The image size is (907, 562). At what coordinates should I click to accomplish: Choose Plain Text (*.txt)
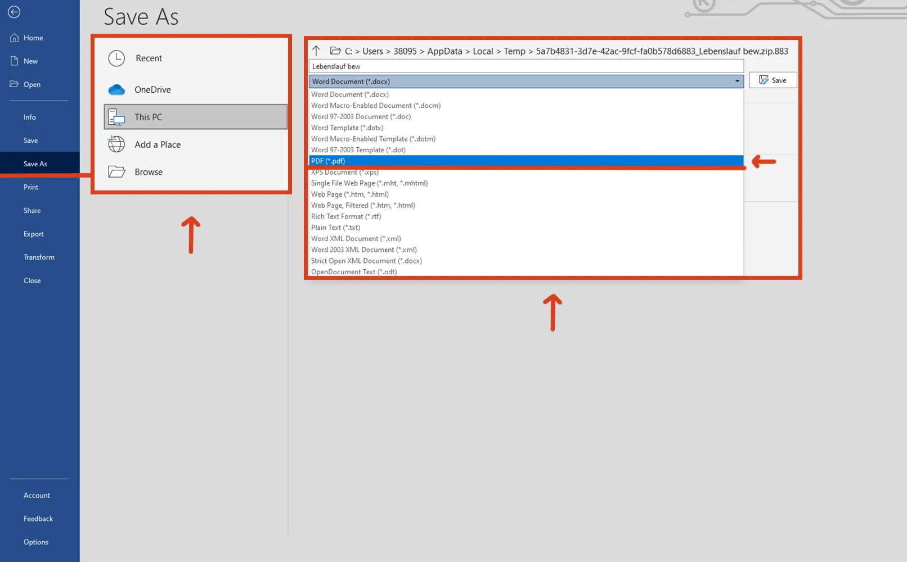coord(526,228)
